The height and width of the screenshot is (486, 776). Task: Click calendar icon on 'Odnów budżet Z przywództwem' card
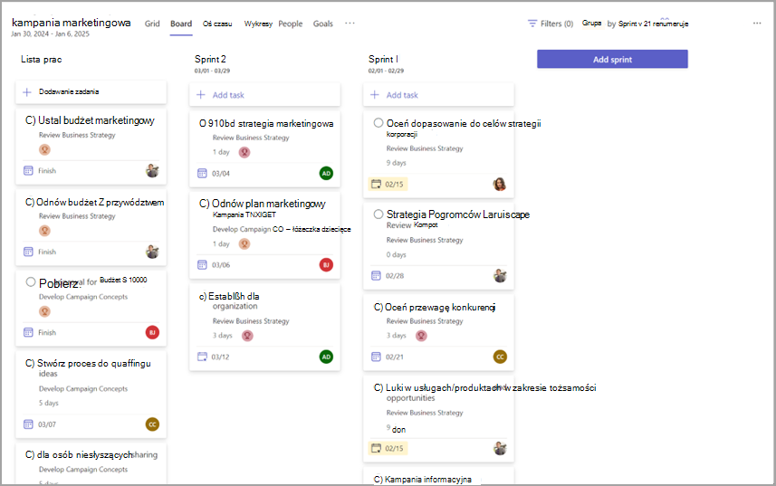pyautogui.click(x=29, y=252)
